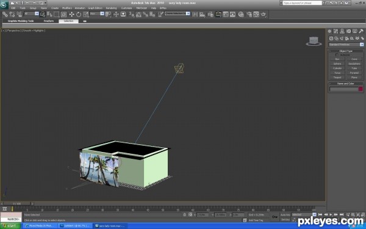Click the Sphere primitive button

click(x=337, y=64)
